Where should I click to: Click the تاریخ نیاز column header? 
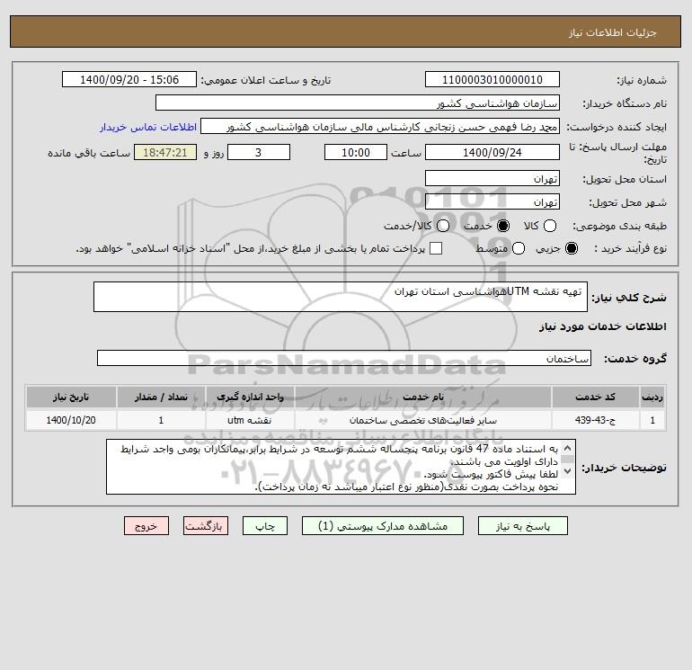pyautogui.click(x=71, y=397)
